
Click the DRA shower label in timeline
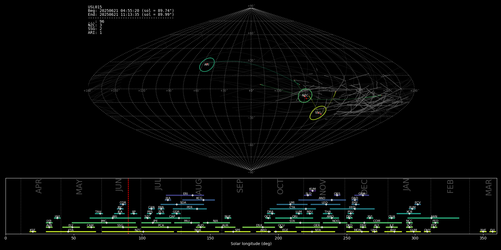(x=270, y=212)
